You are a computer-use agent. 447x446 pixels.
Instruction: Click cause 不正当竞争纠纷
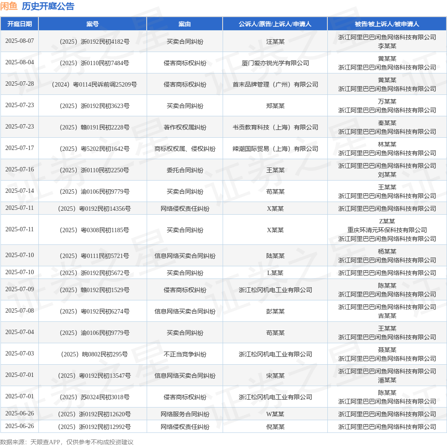click(185, 354)
